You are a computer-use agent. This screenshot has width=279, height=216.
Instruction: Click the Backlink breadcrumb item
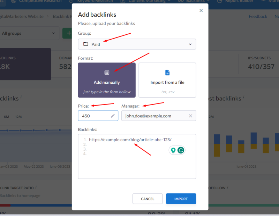point(62,16)
